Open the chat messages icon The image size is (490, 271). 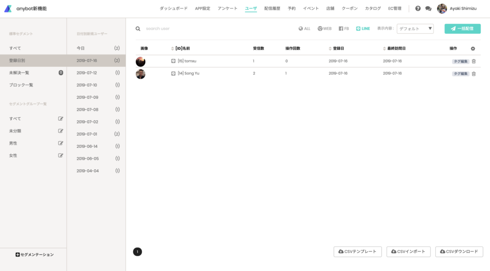(x=428, y=9)
